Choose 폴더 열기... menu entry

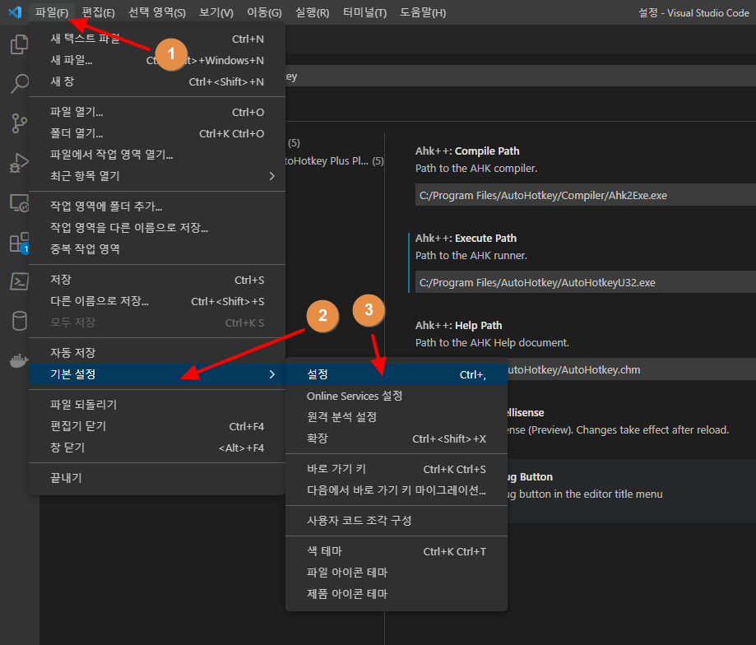pos(157,133)
